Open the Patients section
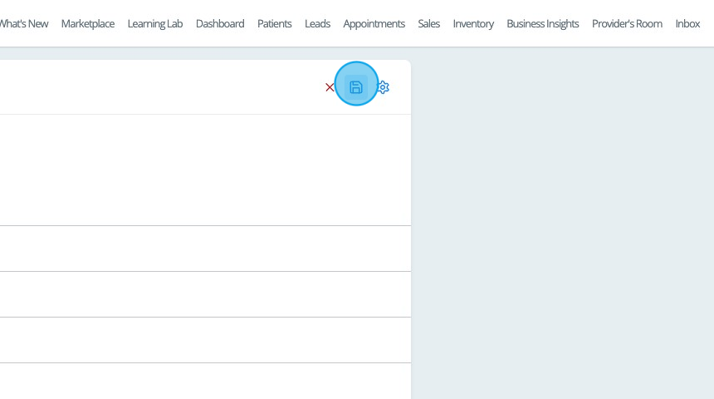Viewport: 714px width, 399px height. point(274,24)
